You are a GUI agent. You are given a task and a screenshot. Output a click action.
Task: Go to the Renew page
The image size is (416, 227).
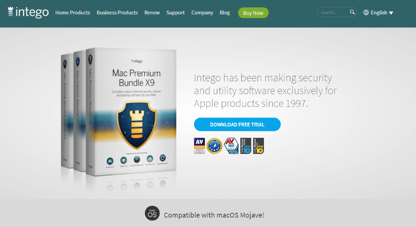(x=152, y=13)
